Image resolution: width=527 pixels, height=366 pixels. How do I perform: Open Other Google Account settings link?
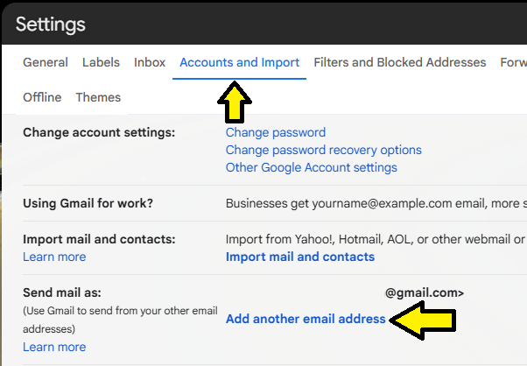[311, 167]
